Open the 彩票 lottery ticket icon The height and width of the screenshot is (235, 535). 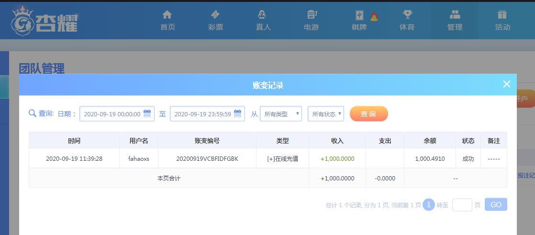coord(215,15)
